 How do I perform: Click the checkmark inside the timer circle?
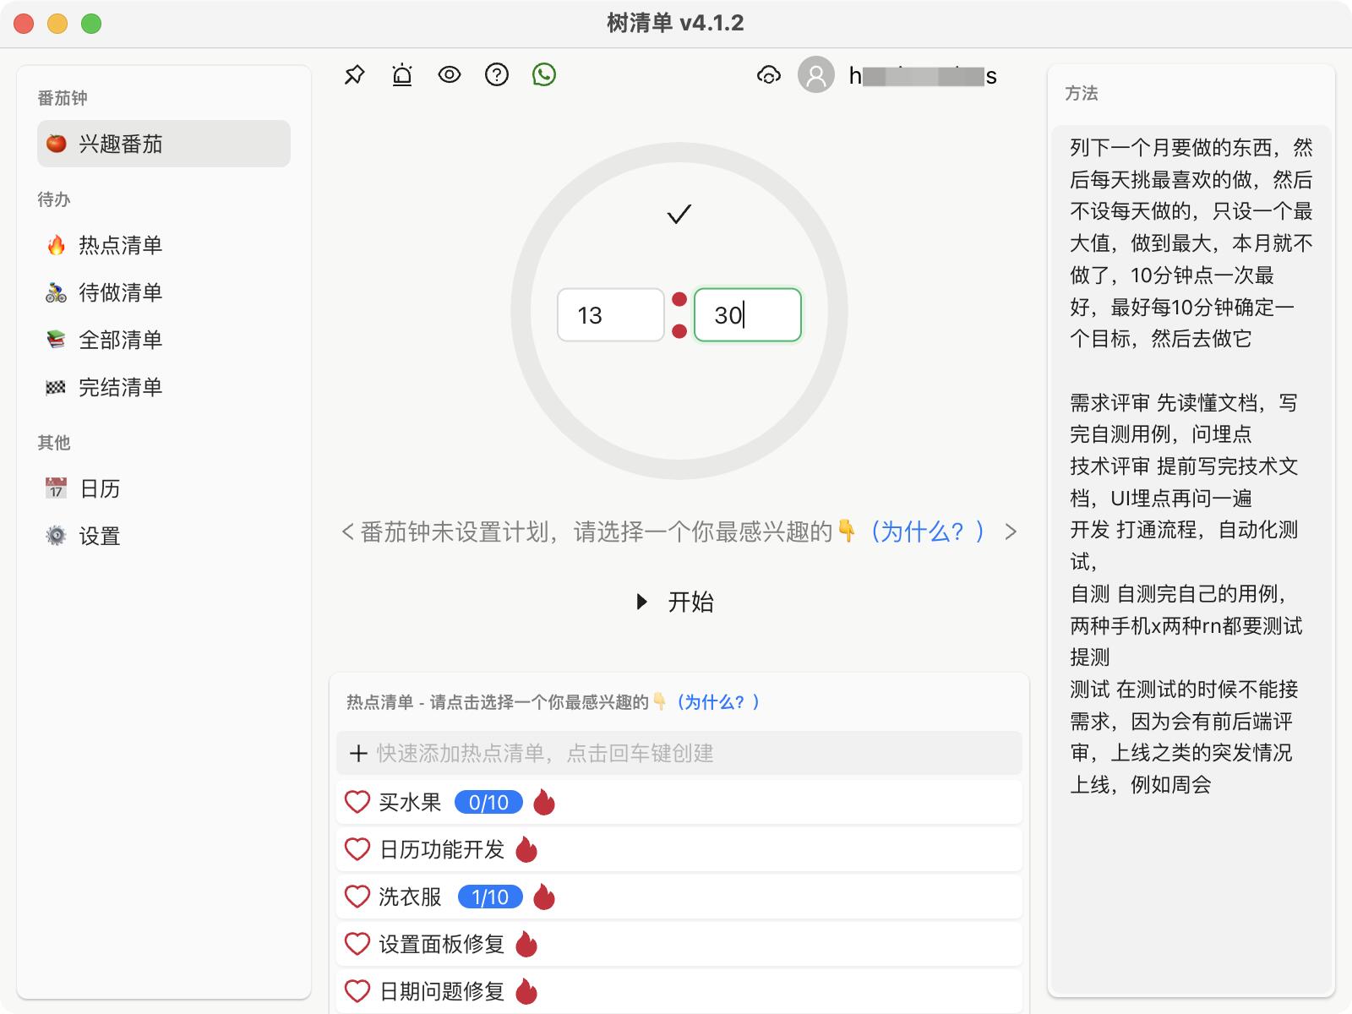pos(679,214)
